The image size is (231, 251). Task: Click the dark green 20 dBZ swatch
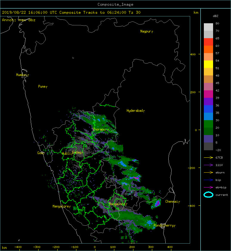pyautogui.click(x=208, y=131)
